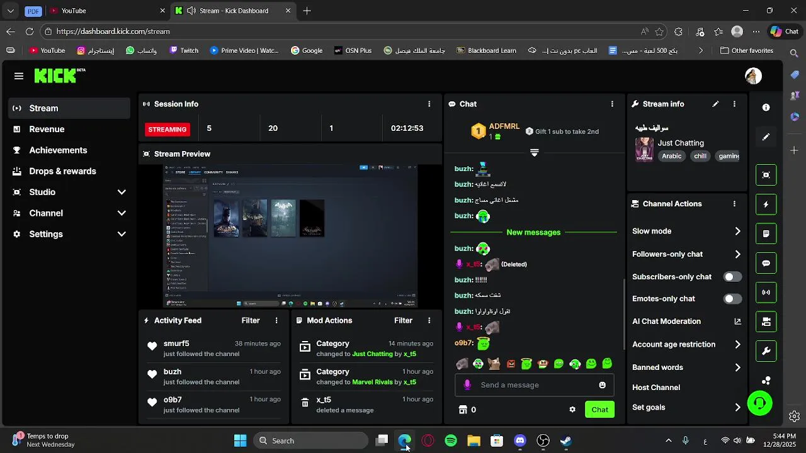This screenshot has height=453, width=806.
Task: Go to Revenue in the sidebar
Action: [69, 129]
